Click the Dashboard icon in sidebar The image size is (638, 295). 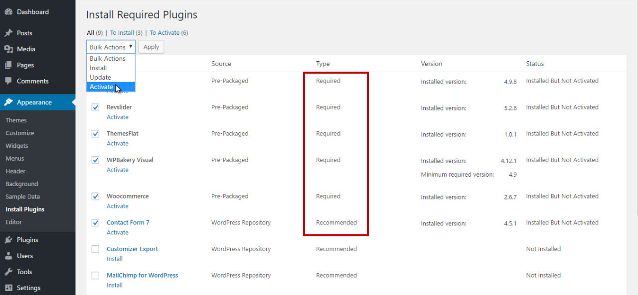click(x=8, y=12)
